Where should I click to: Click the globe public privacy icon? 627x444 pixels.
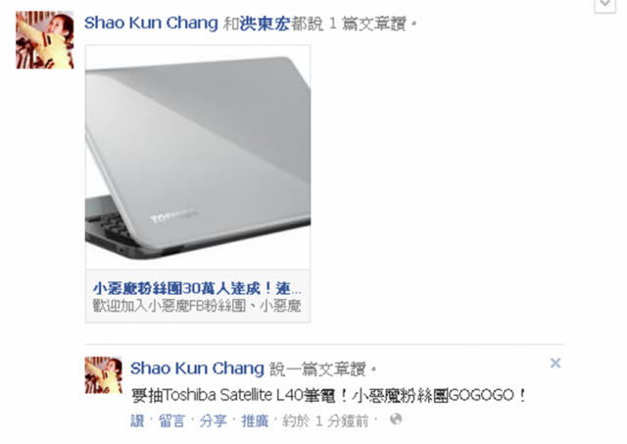tap(396, 419)
